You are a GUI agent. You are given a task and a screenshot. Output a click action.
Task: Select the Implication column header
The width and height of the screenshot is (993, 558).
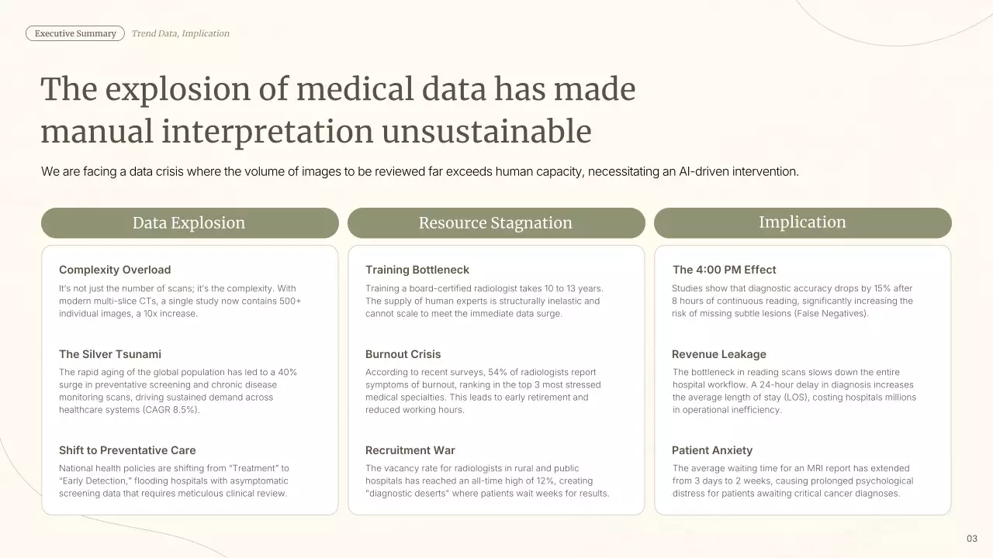click(802, 222)
